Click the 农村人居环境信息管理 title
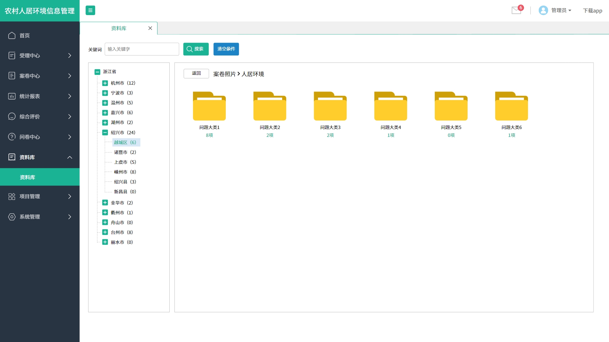The width and height of the screenshot is (609, 342). click(x=40, y=11)
